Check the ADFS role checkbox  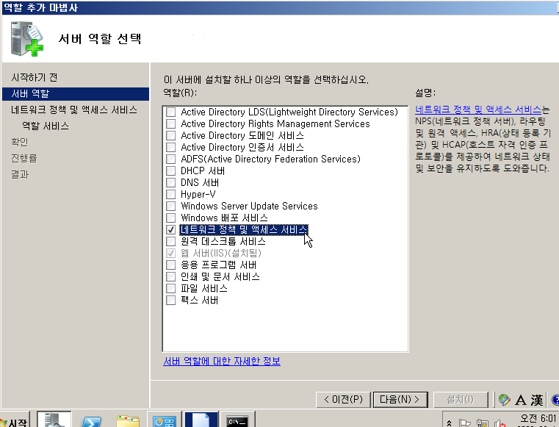point(170,159)
